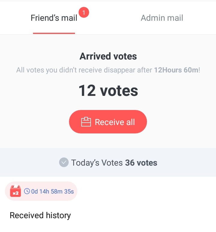Viewport: 216px width, 232px height.
Task: Open the Received history section
Action: click(x=40, y=215)
